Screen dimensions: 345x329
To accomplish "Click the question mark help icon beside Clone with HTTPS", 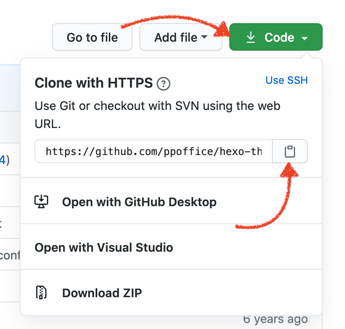I will coord(163,84).
